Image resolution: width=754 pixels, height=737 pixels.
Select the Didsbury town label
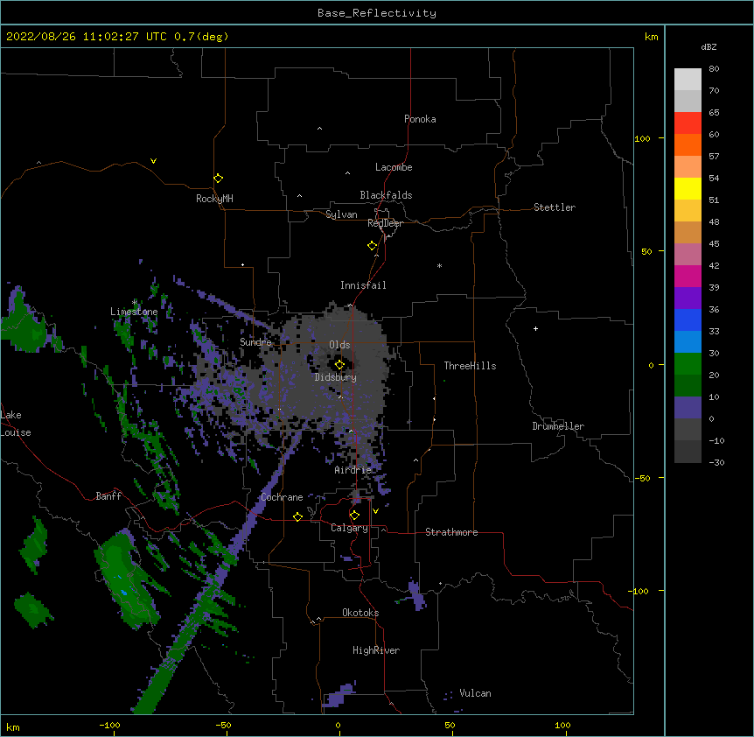point(336,377)
